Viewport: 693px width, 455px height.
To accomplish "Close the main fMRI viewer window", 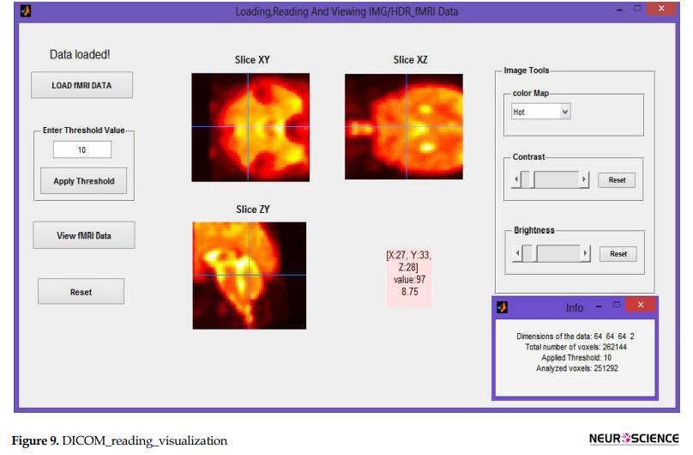I will point(661,9).
